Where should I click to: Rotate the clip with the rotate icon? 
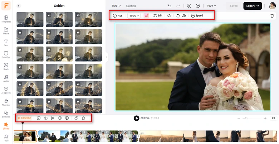pos(178,16)
